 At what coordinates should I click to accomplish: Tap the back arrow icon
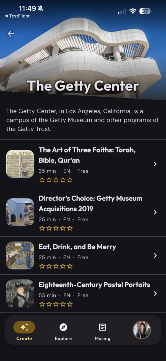[x=11, y=34]
